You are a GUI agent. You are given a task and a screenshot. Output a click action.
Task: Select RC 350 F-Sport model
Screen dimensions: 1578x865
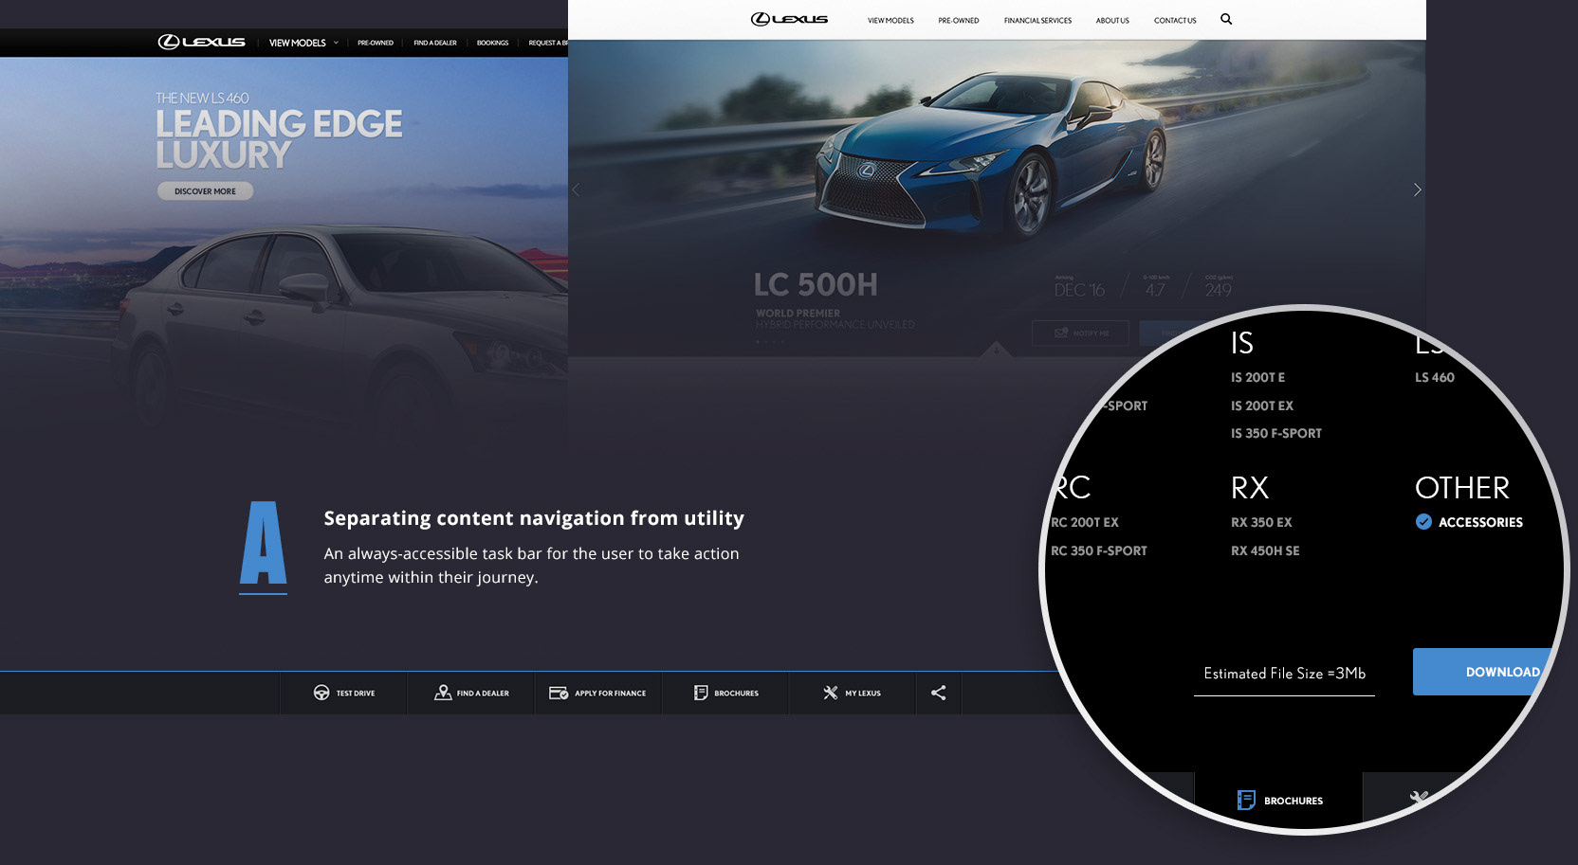click(x=1098, y=550)
